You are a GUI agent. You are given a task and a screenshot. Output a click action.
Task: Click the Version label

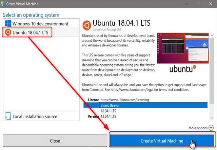click(93, 116)
